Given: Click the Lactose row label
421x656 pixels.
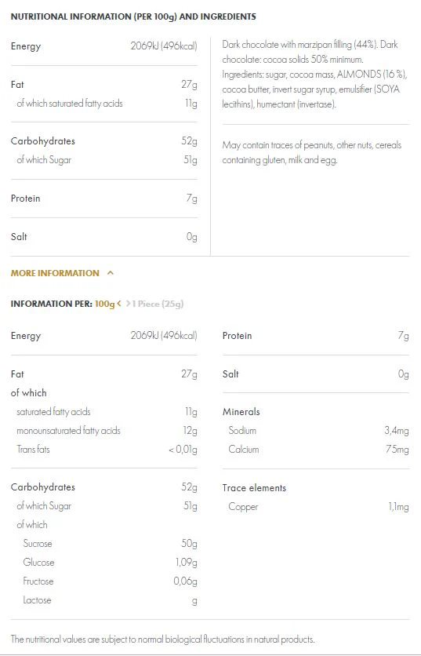Looking at the screenshot, I should click(37, 600).
